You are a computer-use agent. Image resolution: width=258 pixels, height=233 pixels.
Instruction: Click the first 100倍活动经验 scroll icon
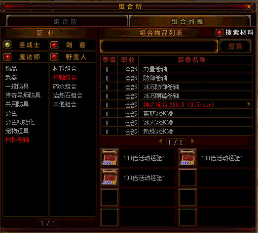110,158
